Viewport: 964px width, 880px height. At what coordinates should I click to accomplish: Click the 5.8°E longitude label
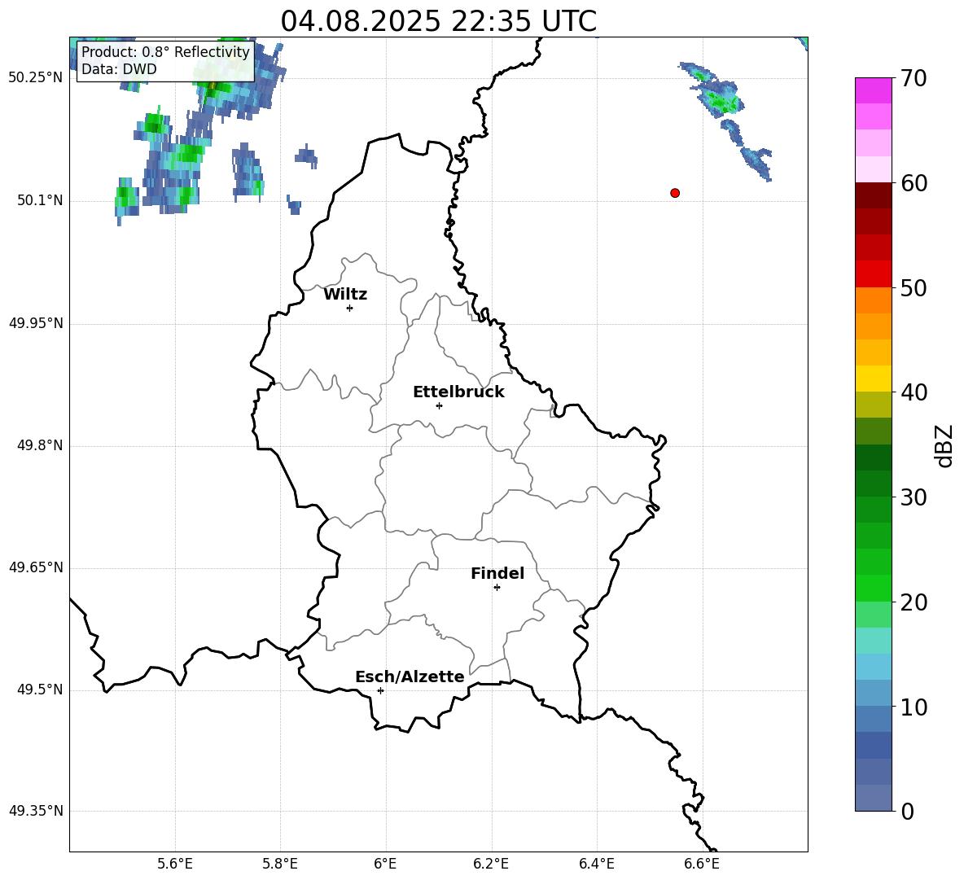(280, 864)
